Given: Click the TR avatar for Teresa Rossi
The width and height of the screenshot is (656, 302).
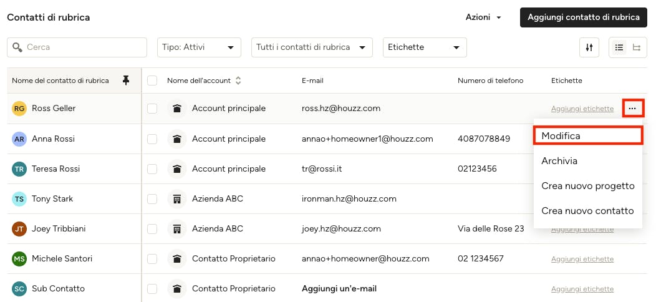Looking at the screenshot, I should [x=19, y=169].
